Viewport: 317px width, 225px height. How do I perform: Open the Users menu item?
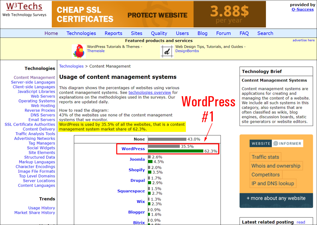[182, 33]
